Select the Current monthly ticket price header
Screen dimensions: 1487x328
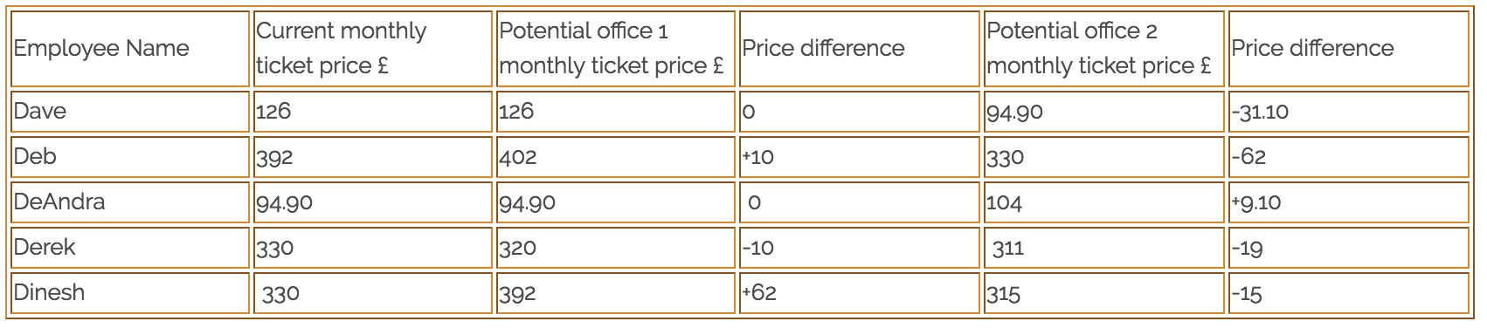pyautogui.click(x=373, y=49)
